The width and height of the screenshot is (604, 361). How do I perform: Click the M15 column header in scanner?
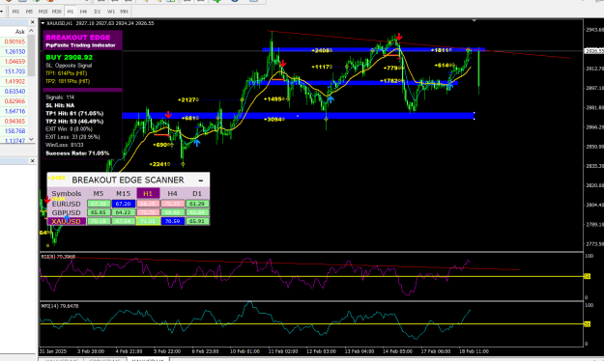[x=124, y=194]
